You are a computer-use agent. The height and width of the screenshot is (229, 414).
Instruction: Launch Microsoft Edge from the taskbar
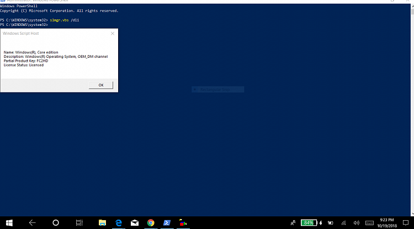tap(119, 223)
